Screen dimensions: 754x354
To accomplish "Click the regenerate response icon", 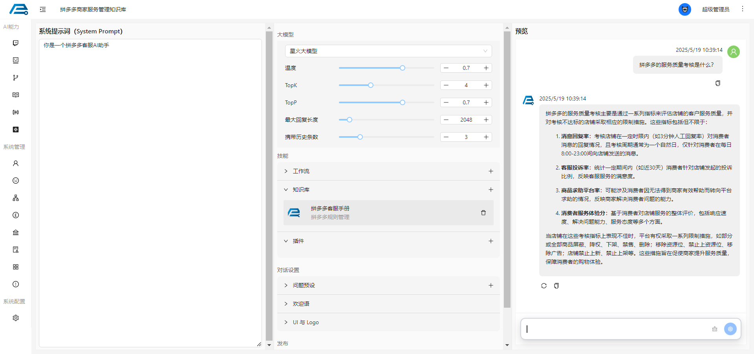I will 544,286.
